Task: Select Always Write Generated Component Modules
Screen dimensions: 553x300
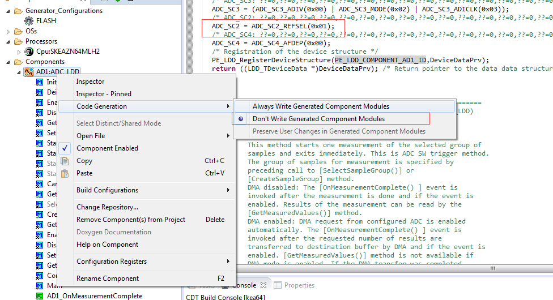Action: pyautogui.click(x=321, y=106)
